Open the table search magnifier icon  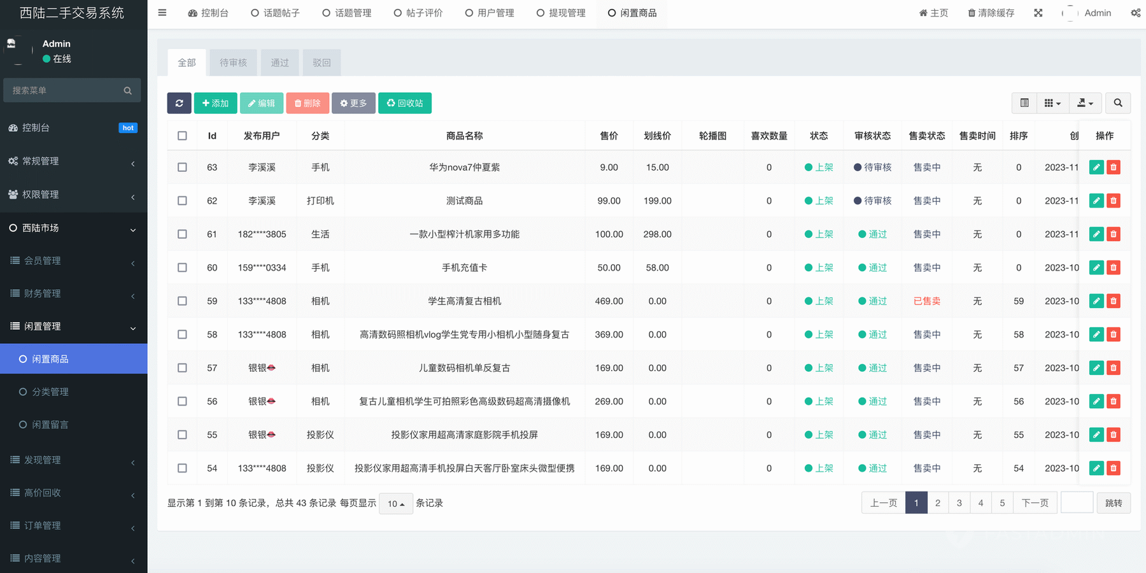click(x=1117, y=103)
